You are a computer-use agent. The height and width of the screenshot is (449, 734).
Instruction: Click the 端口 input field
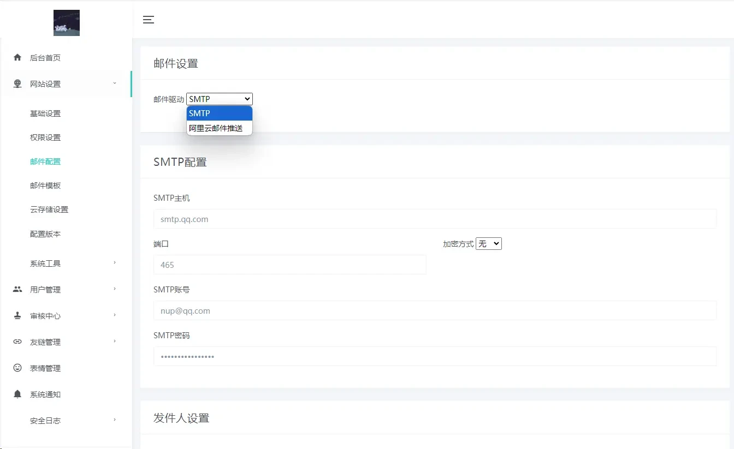[290, 265]
